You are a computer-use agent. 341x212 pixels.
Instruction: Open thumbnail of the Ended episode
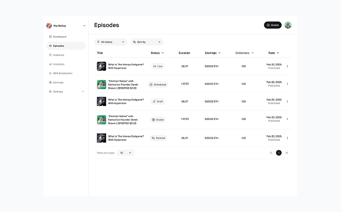click(101, 119)
